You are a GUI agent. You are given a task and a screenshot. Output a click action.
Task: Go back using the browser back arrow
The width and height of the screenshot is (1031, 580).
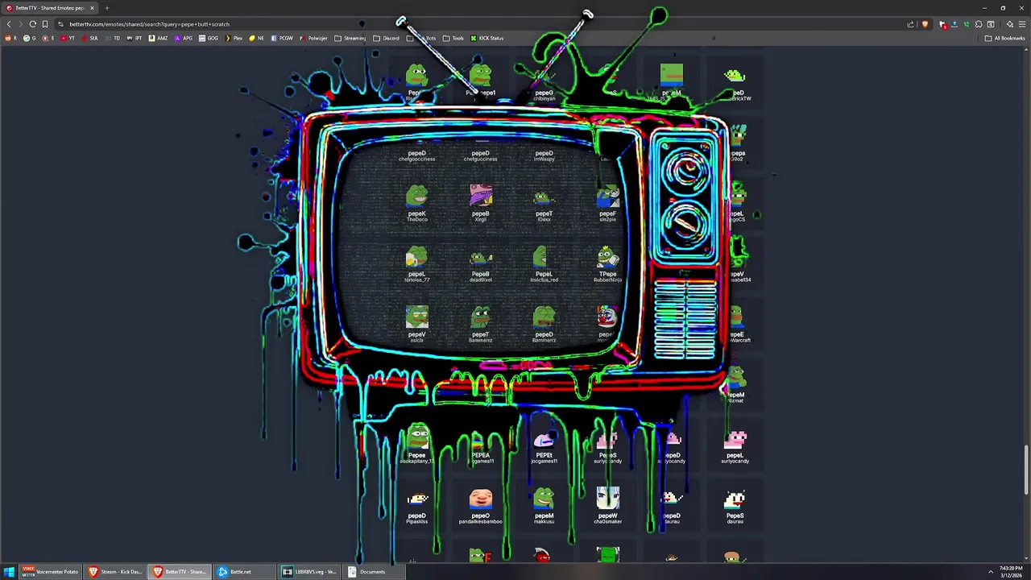(9, 24)
